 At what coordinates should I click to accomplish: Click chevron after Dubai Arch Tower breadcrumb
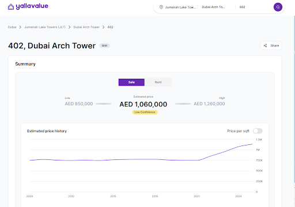point(104,27)
